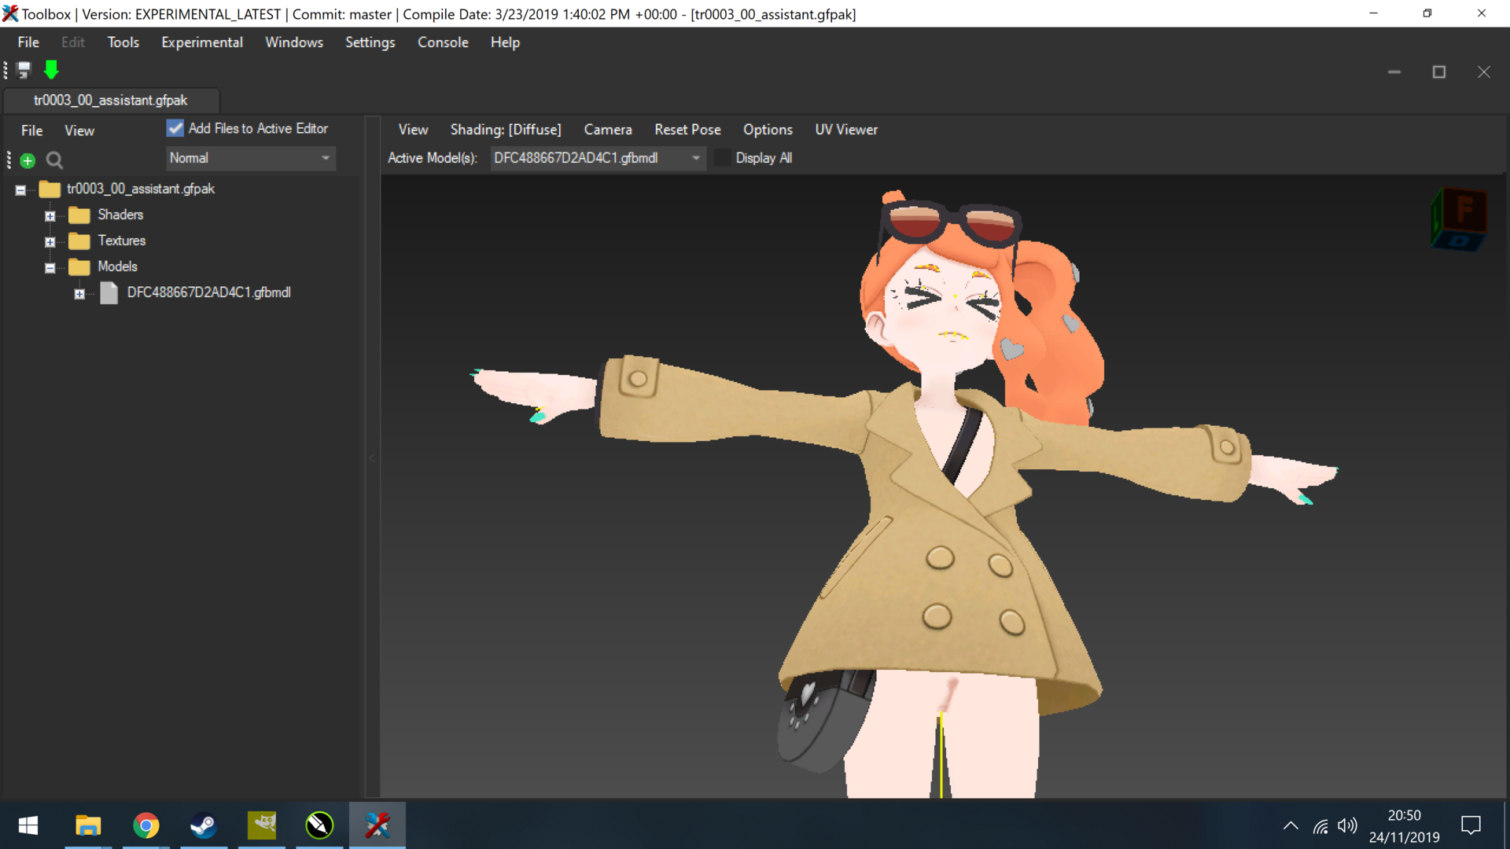This screenshot has width=1510, height=849.
Task: Open the Normal mode dropdown
Action: (x=251, y=158)
